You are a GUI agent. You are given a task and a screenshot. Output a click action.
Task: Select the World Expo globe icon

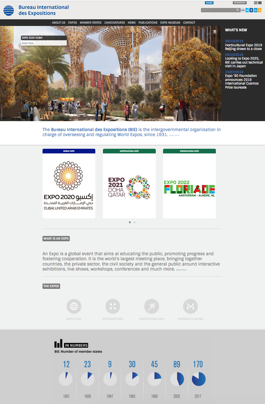(x=74, y=306)
